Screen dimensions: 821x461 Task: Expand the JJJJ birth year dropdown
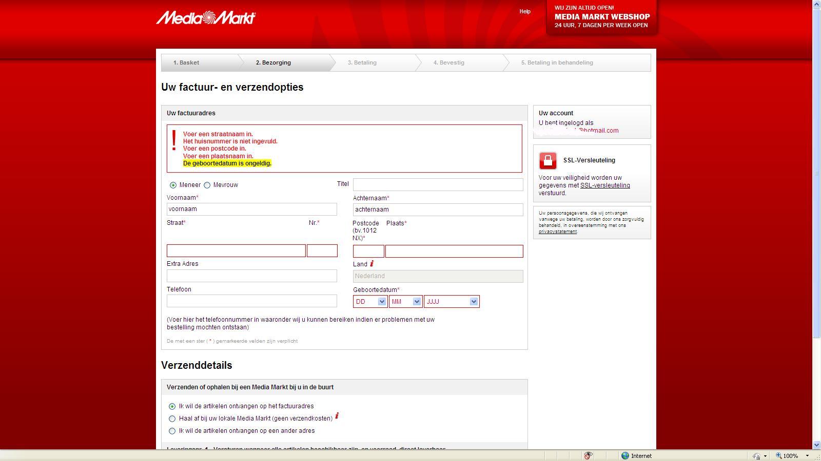point(452,302)
